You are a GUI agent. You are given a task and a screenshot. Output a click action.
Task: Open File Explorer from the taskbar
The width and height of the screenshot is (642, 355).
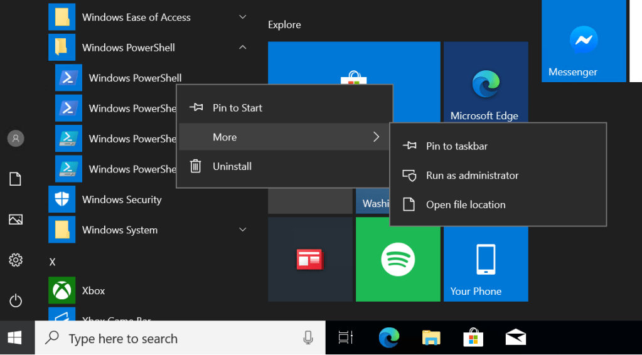pyautogui.click(x=431, y=338)
